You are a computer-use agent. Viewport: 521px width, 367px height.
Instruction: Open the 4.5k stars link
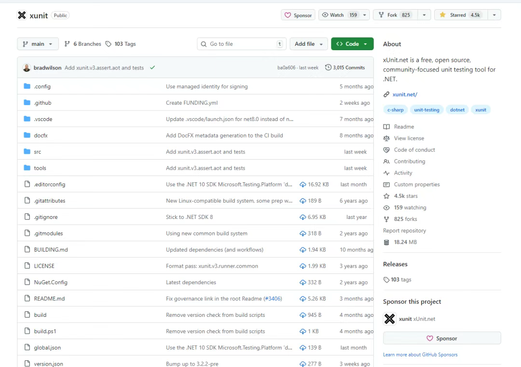tap(406, 196)
